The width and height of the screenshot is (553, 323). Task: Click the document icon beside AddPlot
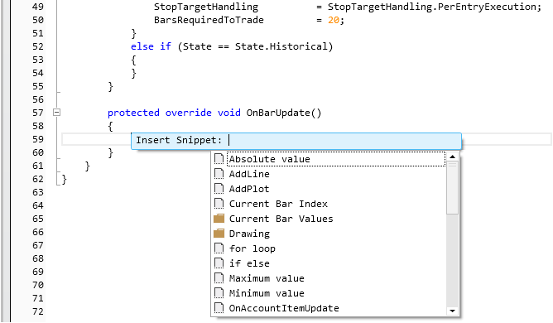[219, 189]
